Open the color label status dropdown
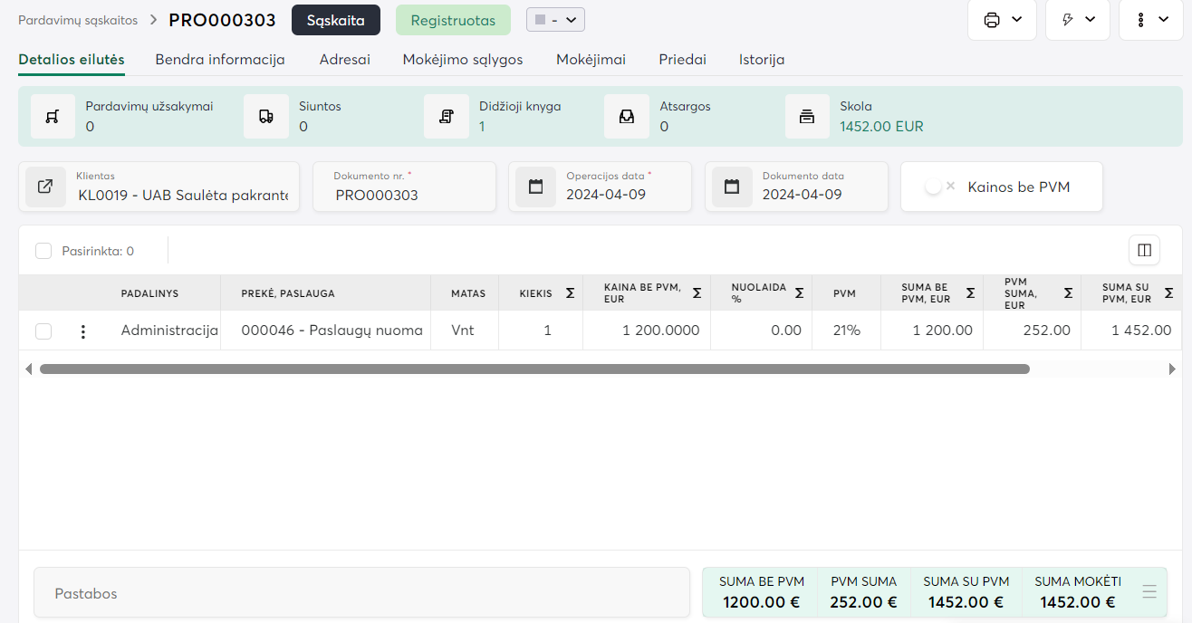Image resolution: width=1192 pixels, height=623 pixels. (555, 20)
